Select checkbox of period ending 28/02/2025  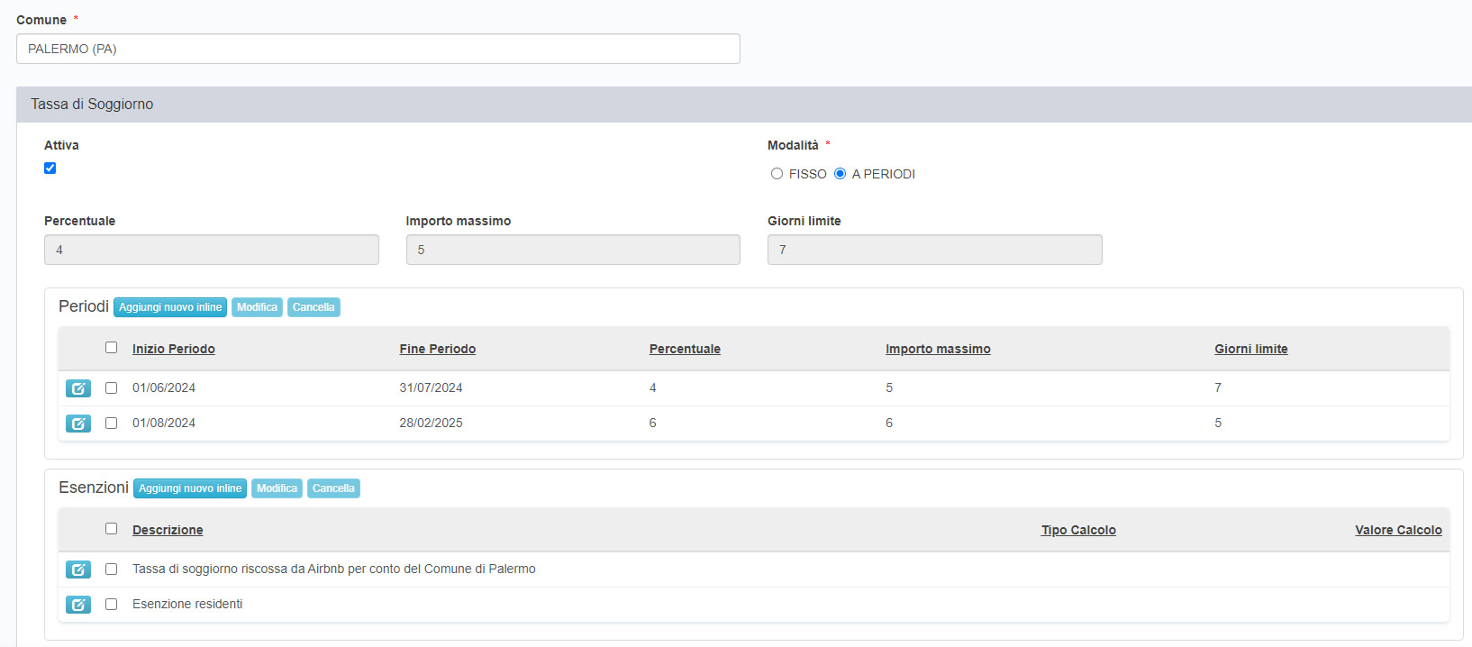[111, 424]
